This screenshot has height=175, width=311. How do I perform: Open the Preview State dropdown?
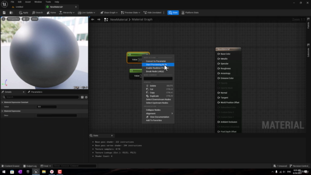coord(131,13)
